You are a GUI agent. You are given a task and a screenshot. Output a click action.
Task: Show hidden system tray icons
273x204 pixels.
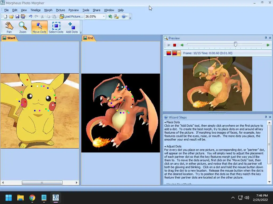tap(233, 198)
